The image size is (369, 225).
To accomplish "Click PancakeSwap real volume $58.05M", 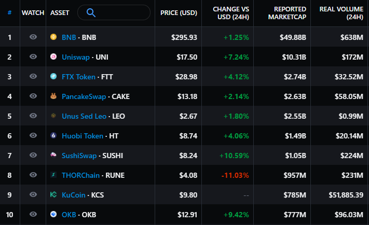I will (349, 96).
